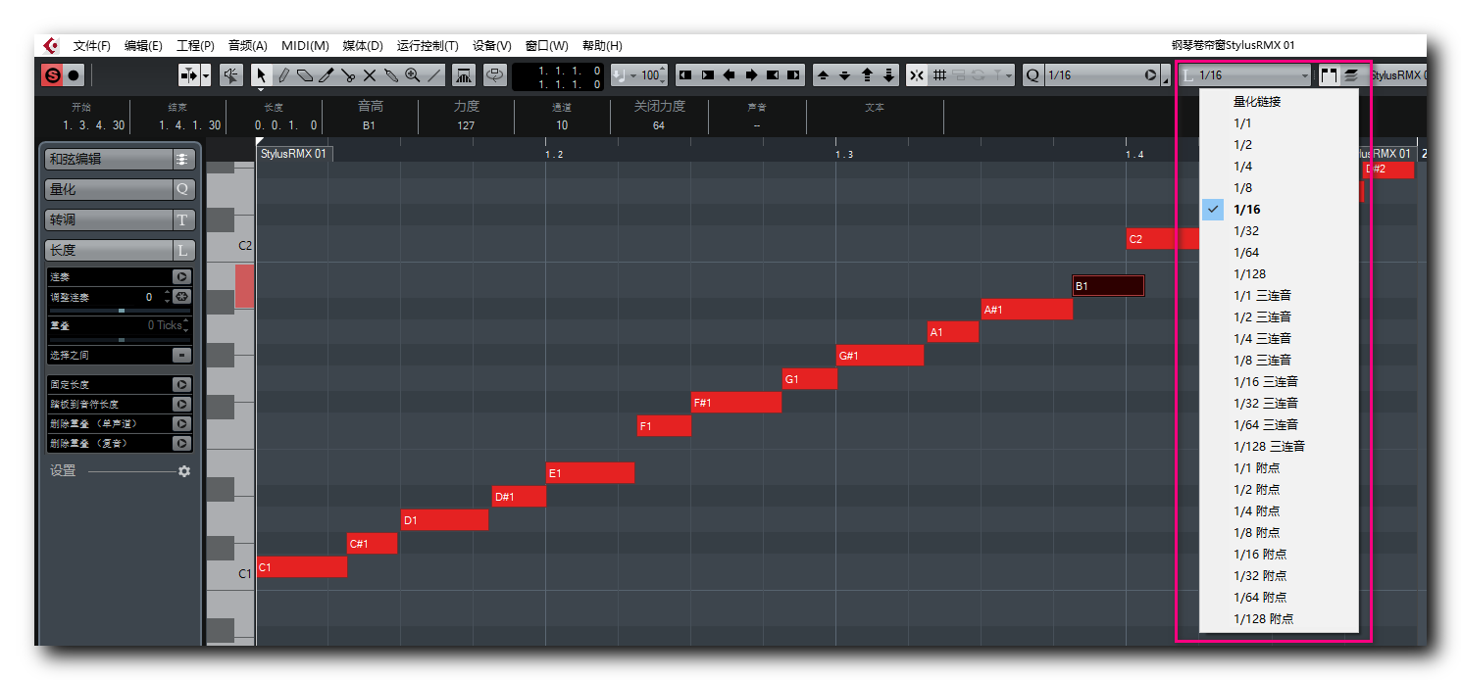Open the MIDI(M) menu
Viewport: 1461px width, 680px height.
(x=305, y=46)
